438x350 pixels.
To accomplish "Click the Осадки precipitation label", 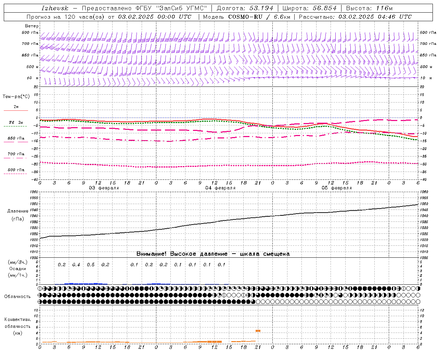I will coord(18,269).
